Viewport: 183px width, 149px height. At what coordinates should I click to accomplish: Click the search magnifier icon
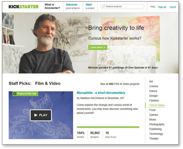(x=104, y=6)
